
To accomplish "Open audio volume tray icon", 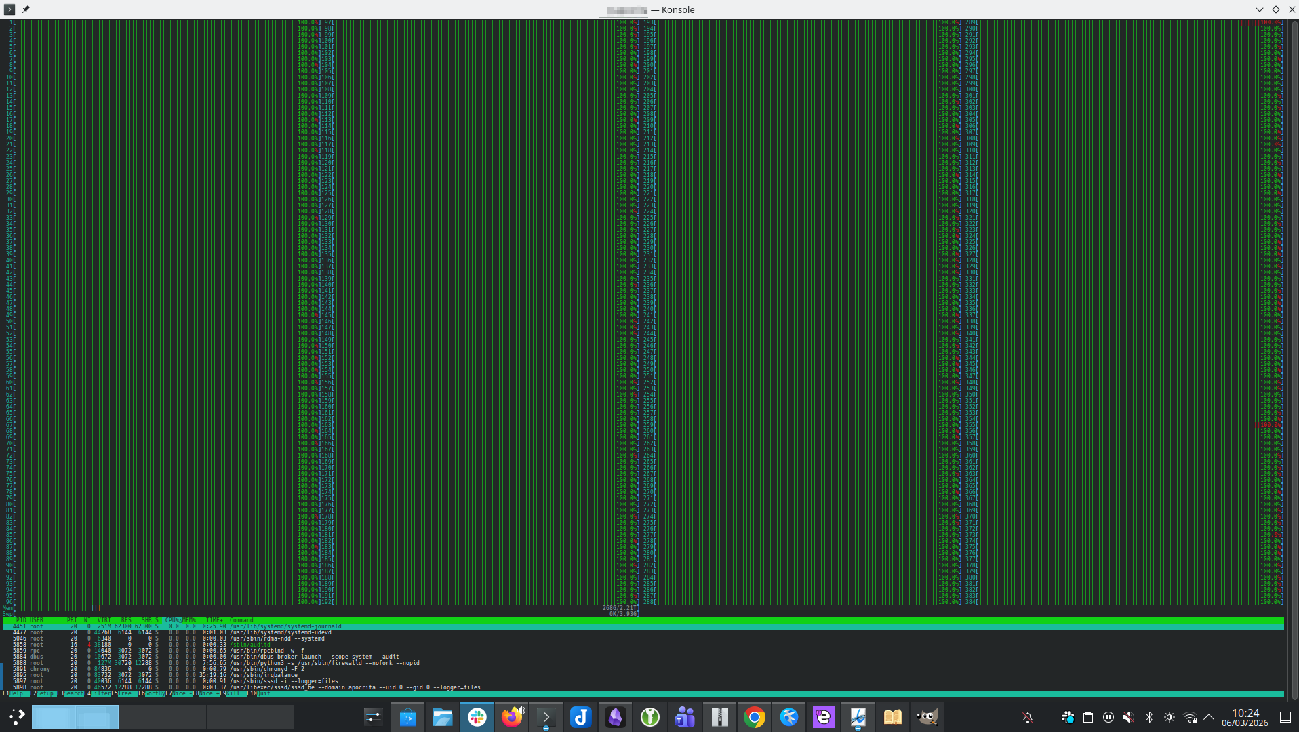I will [x=1129, y=717].
